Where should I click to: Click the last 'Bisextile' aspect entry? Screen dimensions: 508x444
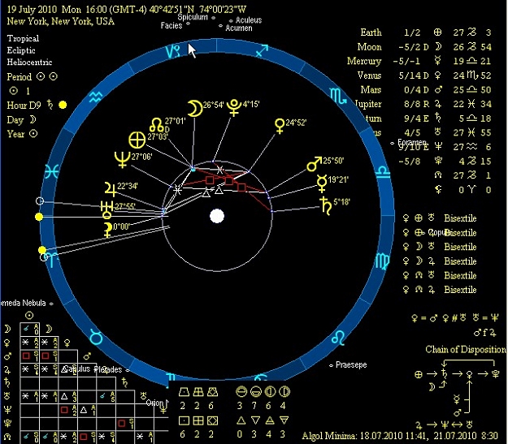[460, 290]
